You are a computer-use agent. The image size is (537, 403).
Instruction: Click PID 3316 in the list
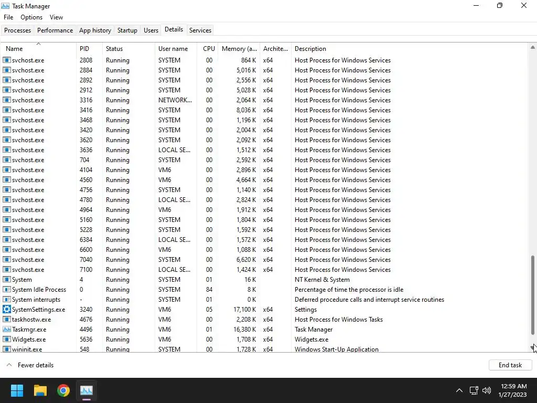click(x=85, y=100)
